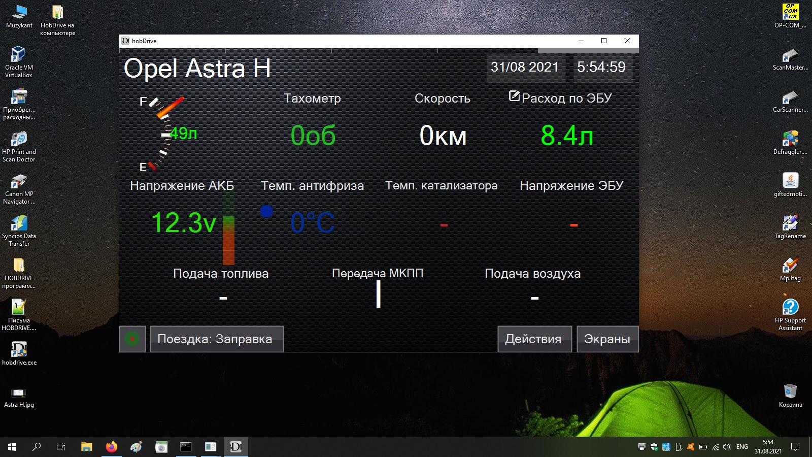Click the green record indicator button
The width and height of the screenshot is (812, 457).
click(x=132, y=339)
